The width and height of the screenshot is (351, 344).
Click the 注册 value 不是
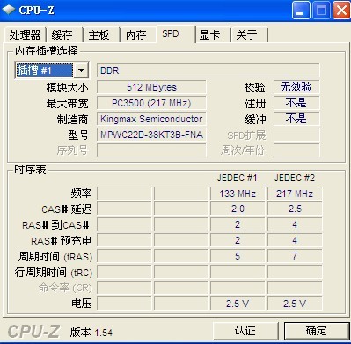pyautogui.click(x=296, y=103)
